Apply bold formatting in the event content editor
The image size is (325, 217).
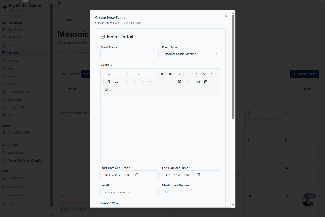pyautogui.click(x=189, y=74)
